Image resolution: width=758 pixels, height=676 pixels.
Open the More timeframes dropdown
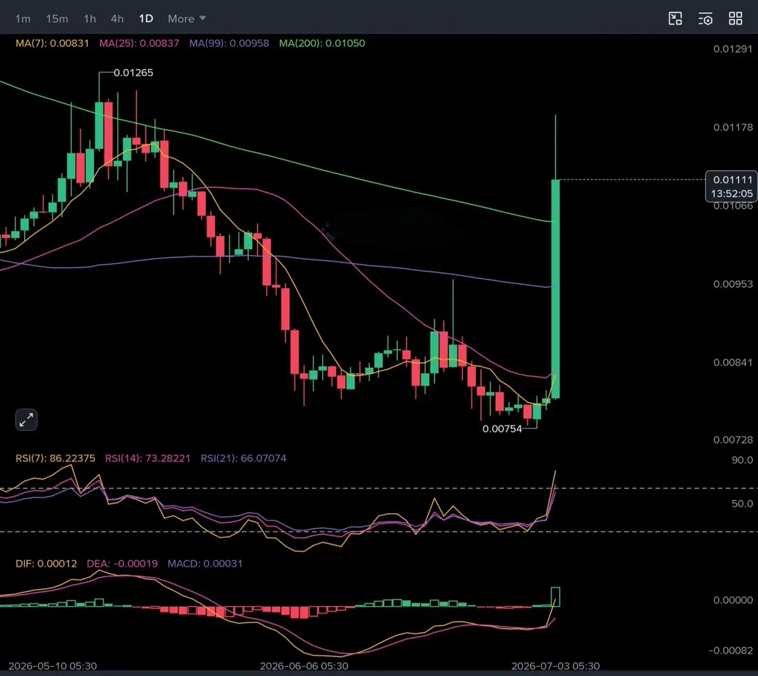tap(186, 19)
